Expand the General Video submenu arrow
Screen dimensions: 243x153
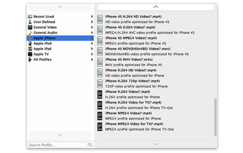point(92,27)
